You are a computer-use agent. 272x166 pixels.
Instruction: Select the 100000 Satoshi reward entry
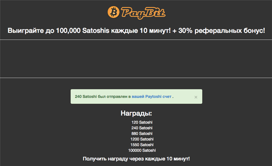click(x=142, y=150)
